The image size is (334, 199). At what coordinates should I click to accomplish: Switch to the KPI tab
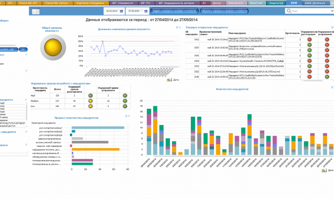tap(9, 3)
